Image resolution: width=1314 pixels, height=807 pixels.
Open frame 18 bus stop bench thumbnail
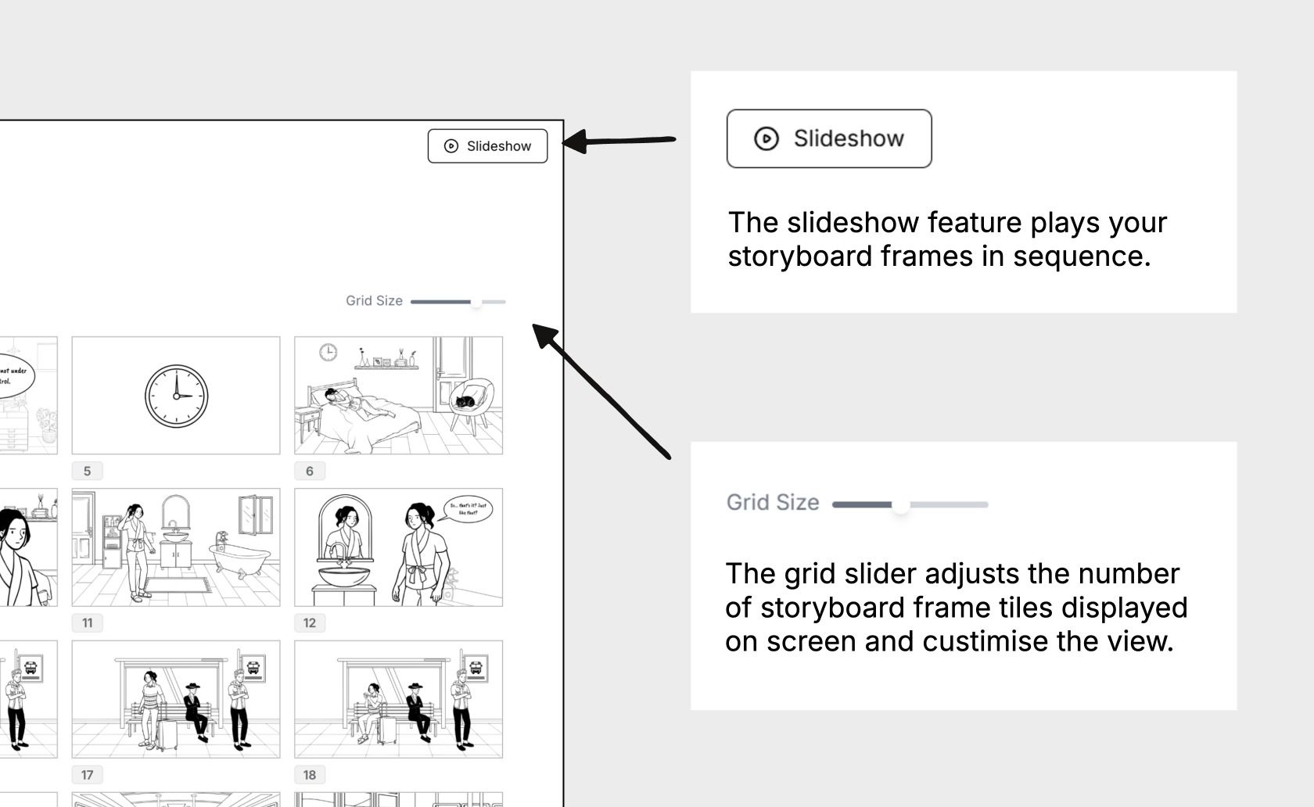(398, 699)
